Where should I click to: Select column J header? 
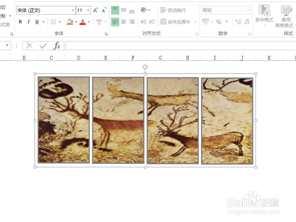pos(242,58)
